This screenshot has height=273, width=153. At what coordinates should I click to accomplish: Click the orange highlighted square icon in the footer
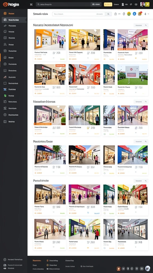click(119, 269)
